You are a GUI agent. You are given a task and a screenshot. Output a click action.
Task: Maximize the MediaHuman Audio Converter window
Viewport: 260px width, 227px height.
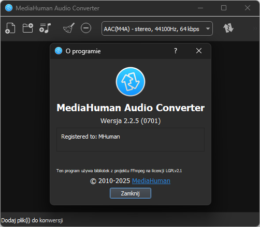(x=224, y=8)
